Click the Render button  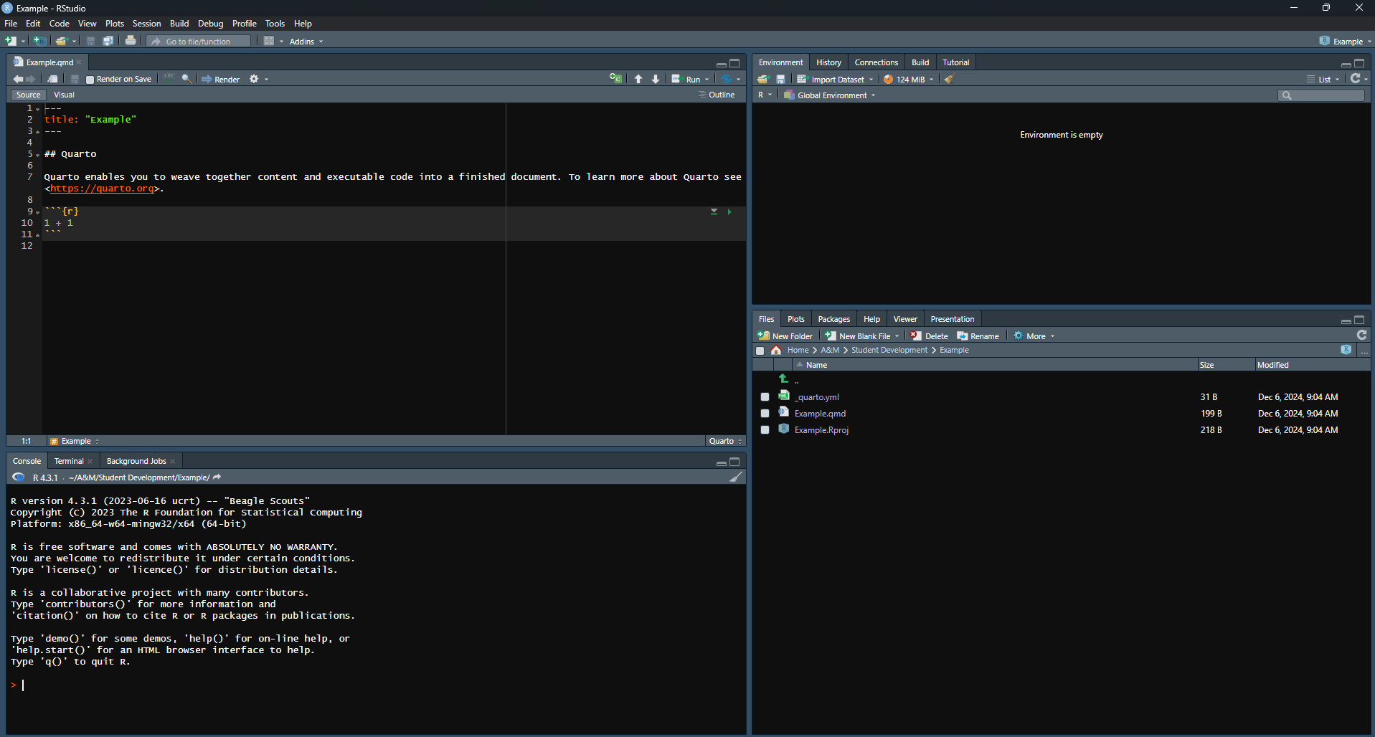coord(221,80)
